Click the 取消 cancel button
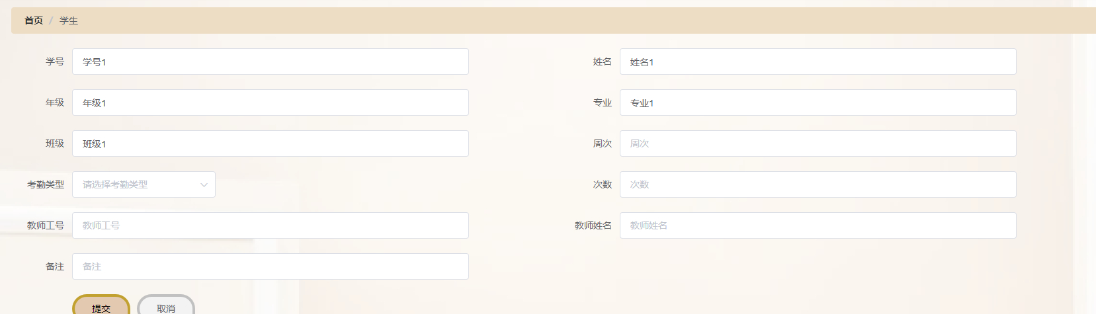 (x=166, y=307)
